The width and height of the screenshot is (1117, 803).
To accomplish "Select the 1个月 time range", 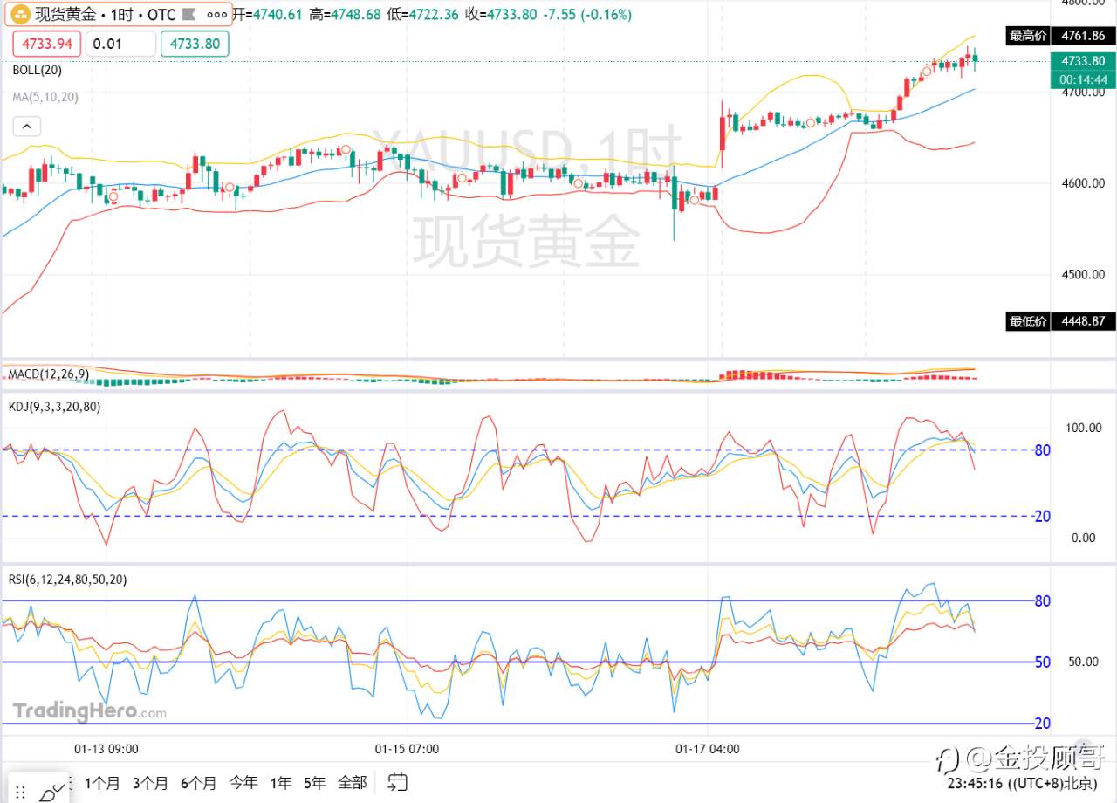I will click(x=103, y=782).
